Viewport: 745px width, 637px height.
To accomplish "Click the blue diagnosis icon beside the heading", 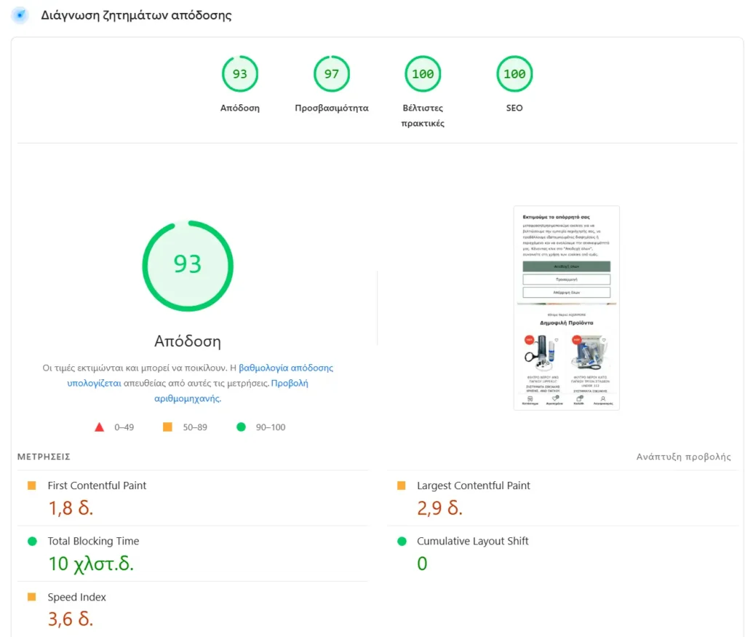I will tap(20, 15).
